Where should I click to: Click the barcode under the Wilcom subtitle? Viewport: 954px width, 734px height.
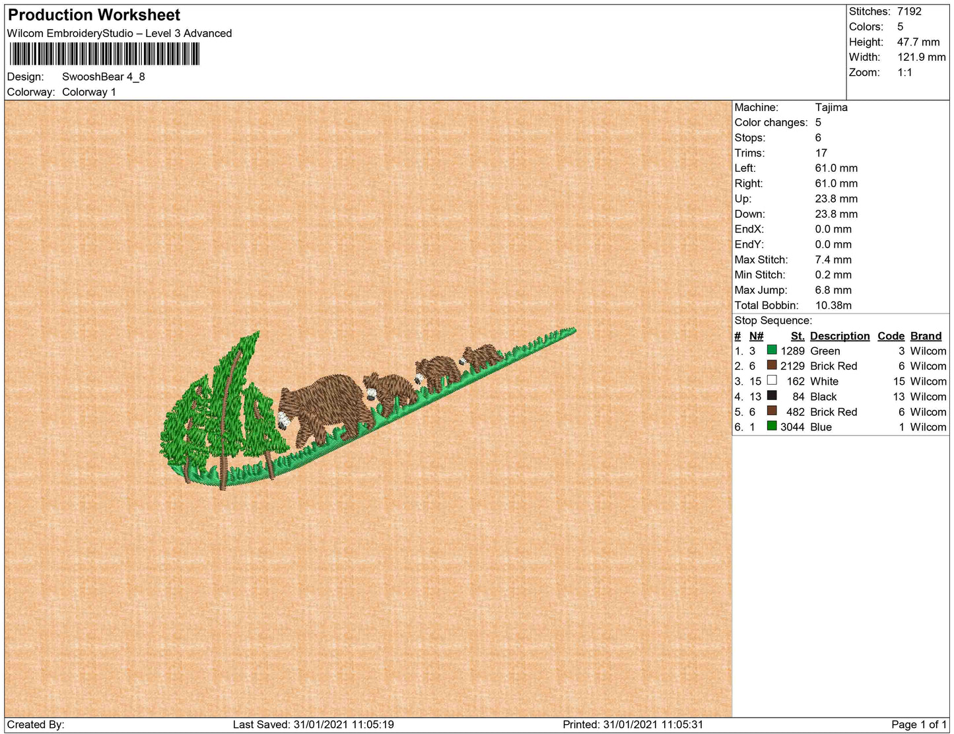point(104,54)
